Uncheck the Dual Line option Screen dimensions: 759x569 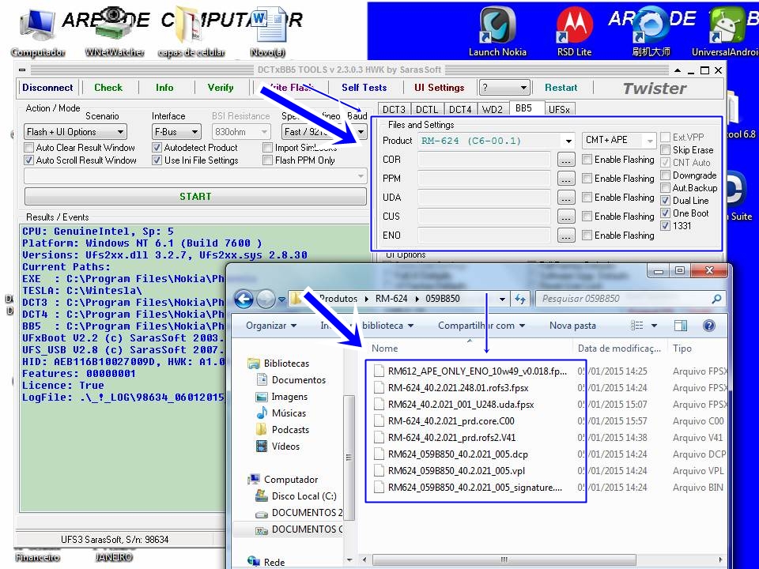tap(666, 201)
